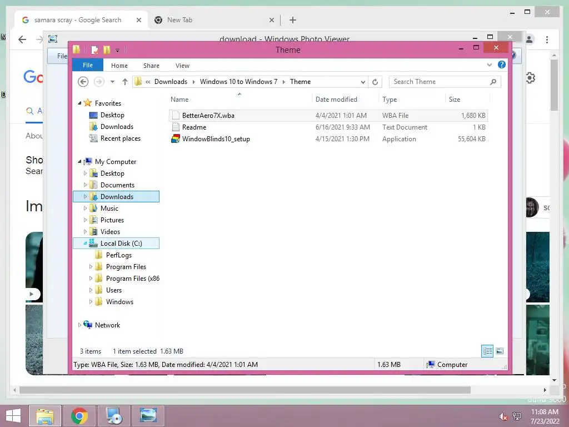Expand the recent locations dropdown arrow
The image size is (569, 427).
pos(112,82)
